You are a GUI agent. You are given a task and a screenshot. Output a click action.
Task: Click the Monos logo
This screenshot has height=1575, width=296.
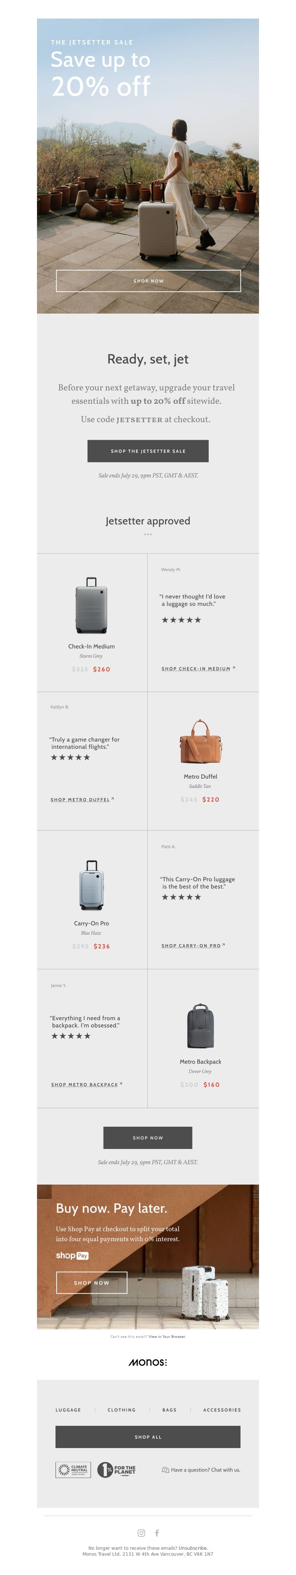point(148,1362)
